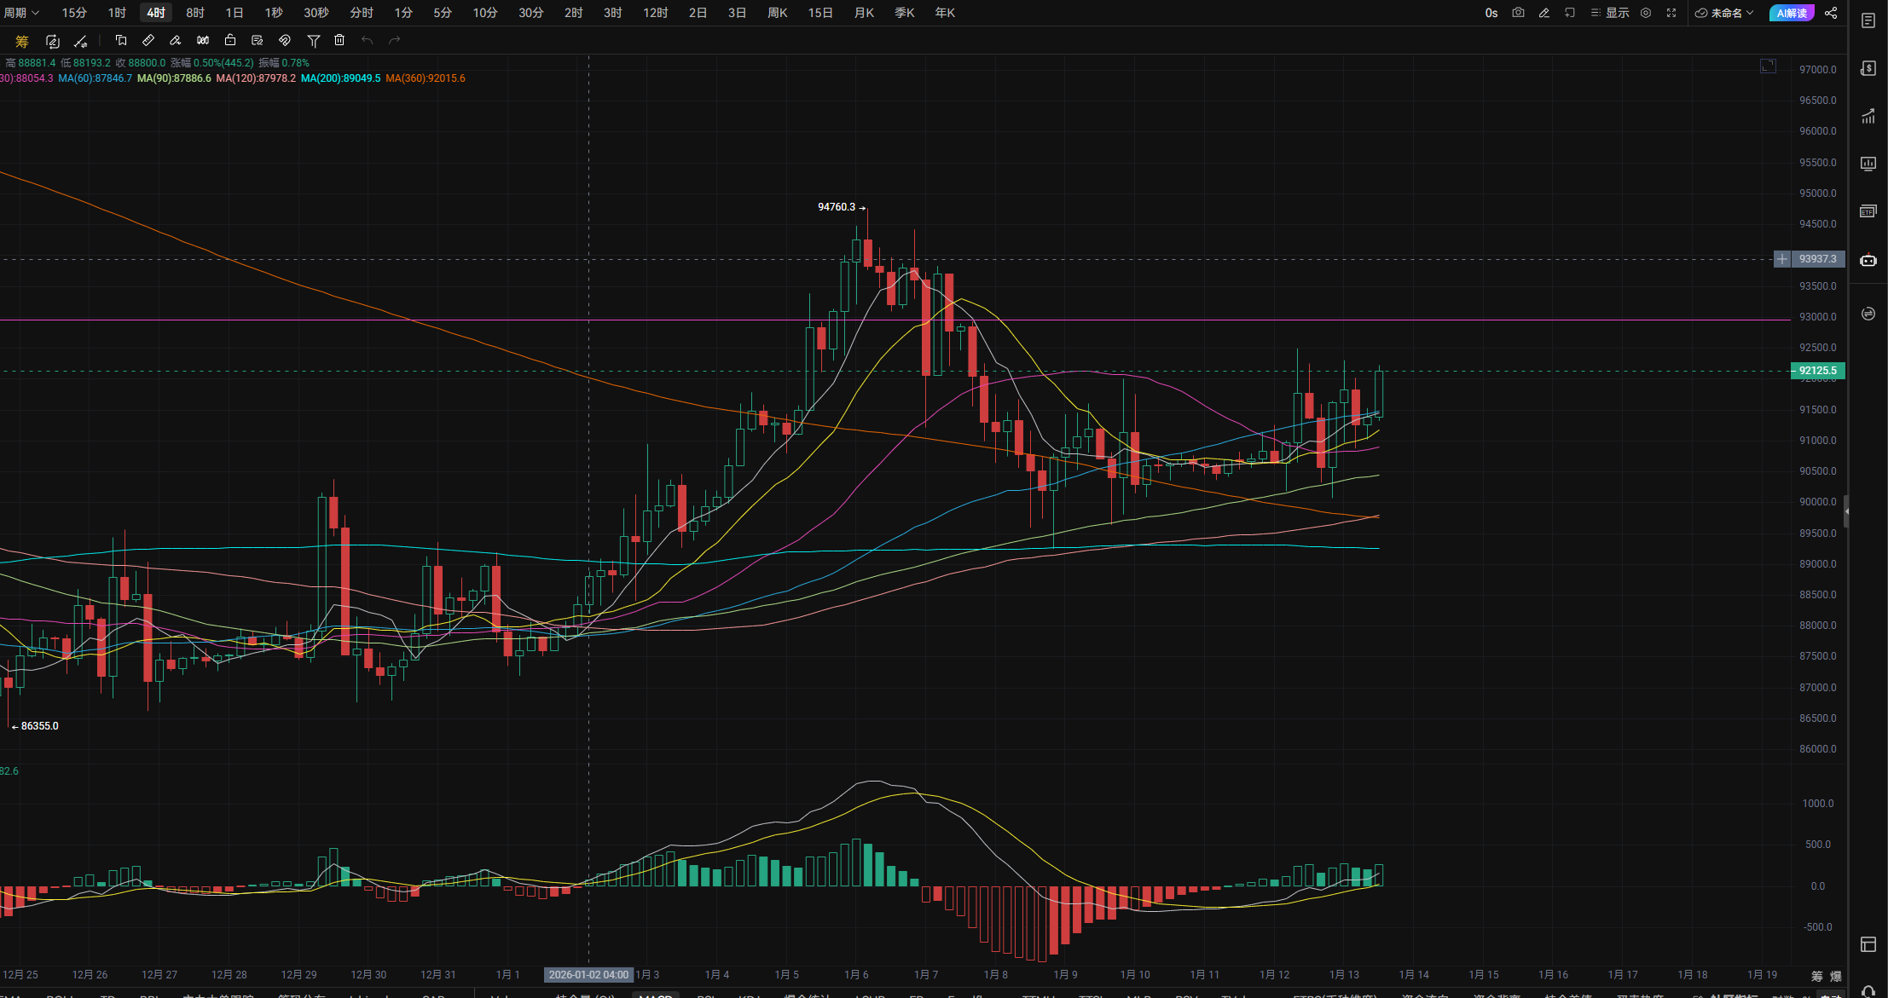Toggle fullscreen chart mode icon
The height and width of the screenshot is (998, 1888).
(1671, 13)
